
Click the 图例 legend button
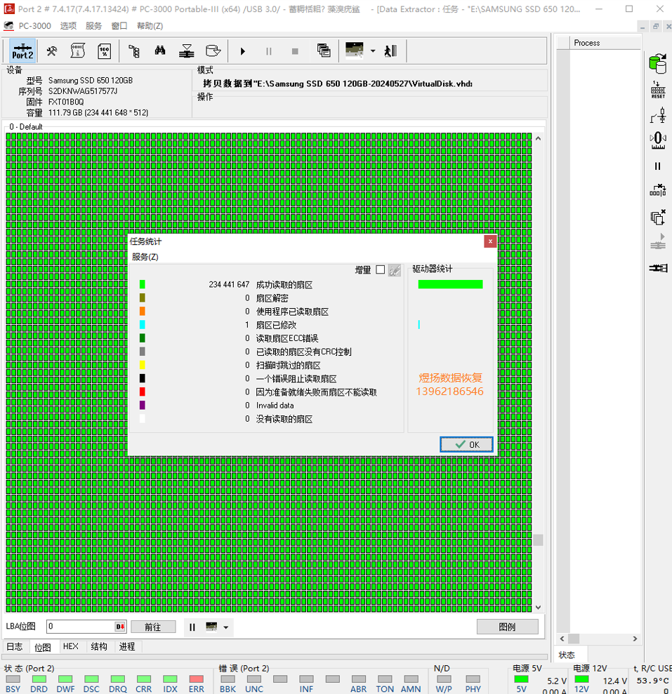[507, 627]
